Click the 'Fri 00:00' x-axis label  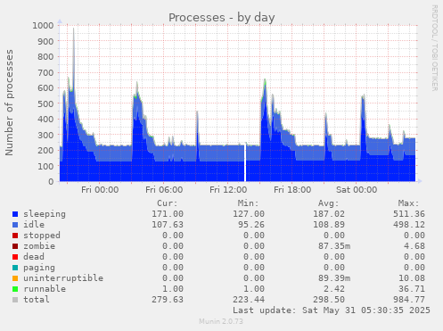pos(100,190)
